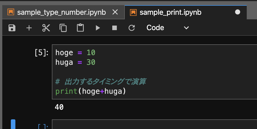Copy the selected cell

(x=63, y=28)
